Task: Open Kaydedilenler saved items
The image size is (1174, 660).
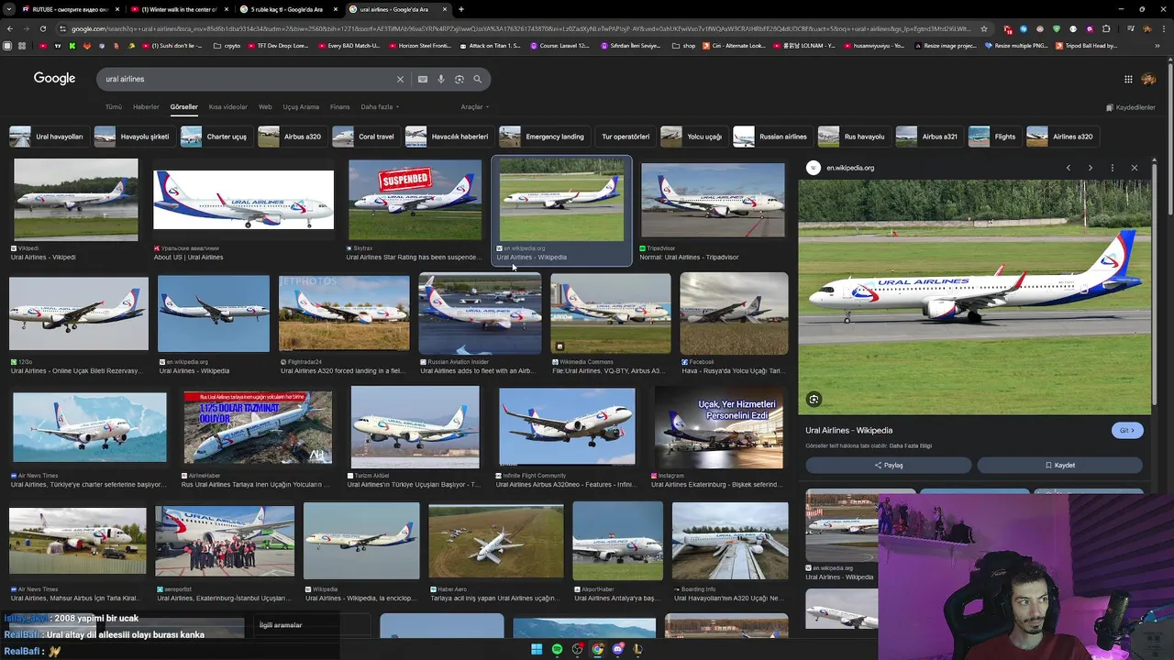Action: pos(1130,107)
